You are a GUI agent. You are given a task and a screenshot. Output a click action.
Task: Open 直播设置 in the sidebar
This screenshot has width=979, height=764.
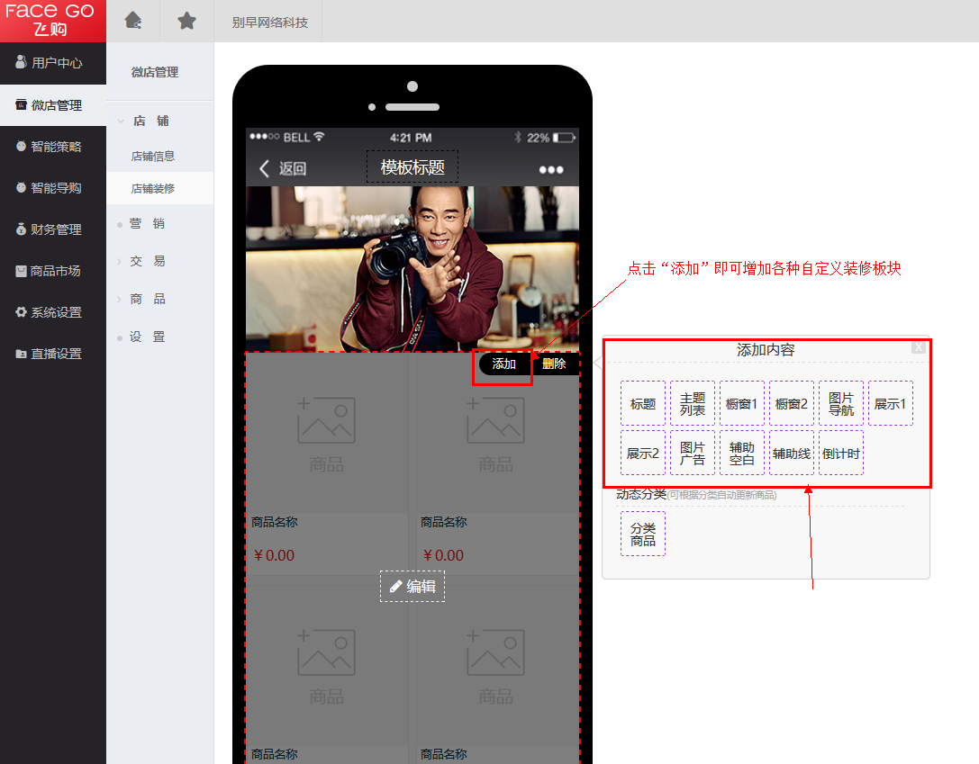click(x=53, y=354)
